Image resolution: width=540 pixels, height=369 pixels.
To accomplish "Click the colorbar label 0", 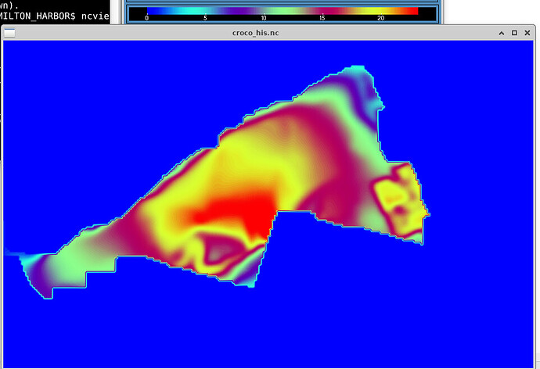I will tap(146, 18).
